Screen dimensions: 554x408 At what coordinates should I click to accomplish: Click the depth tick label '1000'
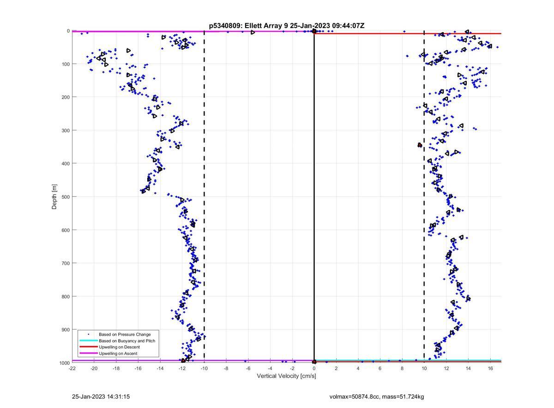point(64,363)
